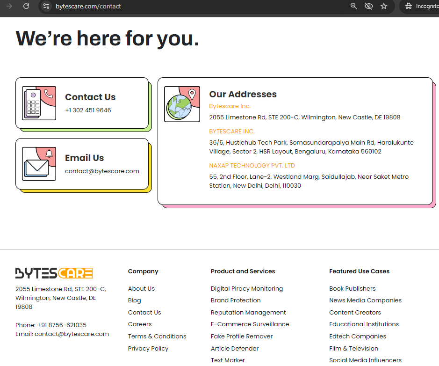Click the envelope Email Us illustration
This screenshot has width=439, height=366.
[x=39, y=164]
